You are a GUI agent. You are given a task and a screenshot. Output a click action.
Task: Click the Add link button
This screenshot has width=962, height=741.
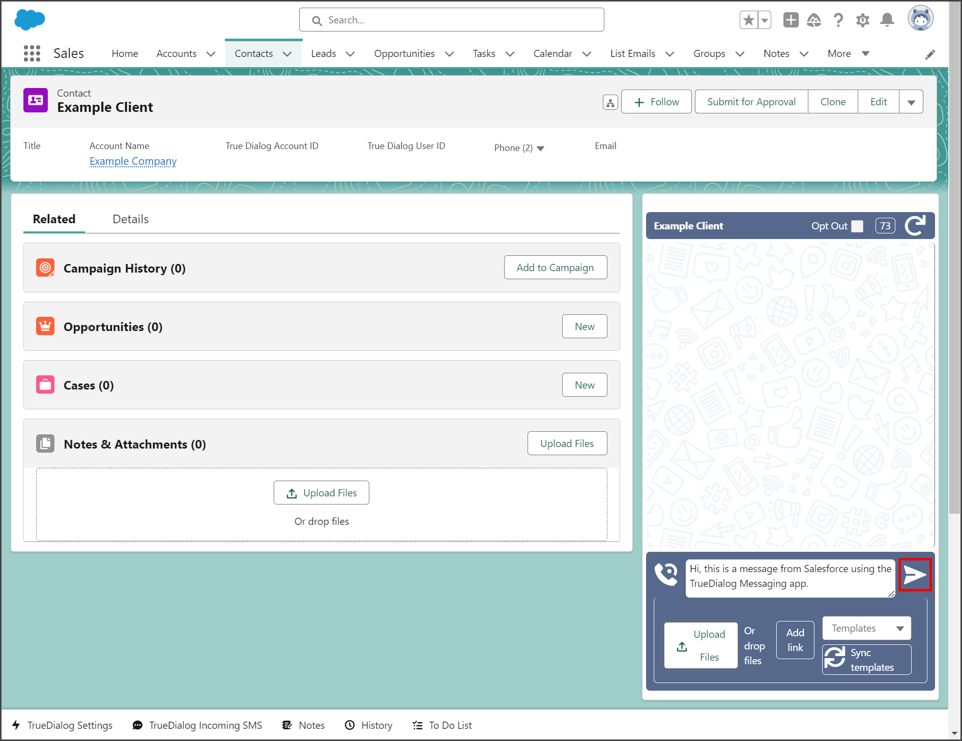(795, 640)
